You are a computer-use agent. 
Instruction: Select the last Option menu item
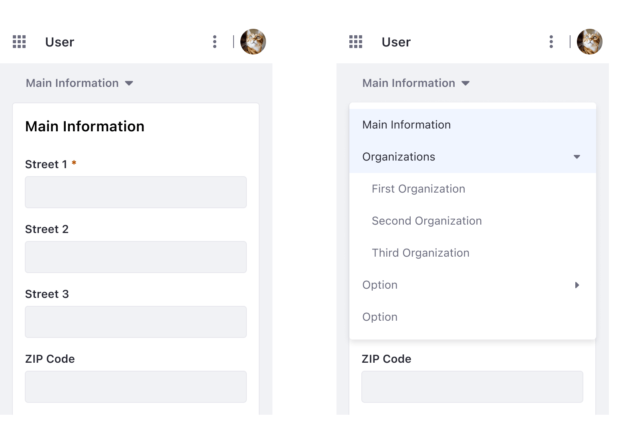click(x=380, y=317)
